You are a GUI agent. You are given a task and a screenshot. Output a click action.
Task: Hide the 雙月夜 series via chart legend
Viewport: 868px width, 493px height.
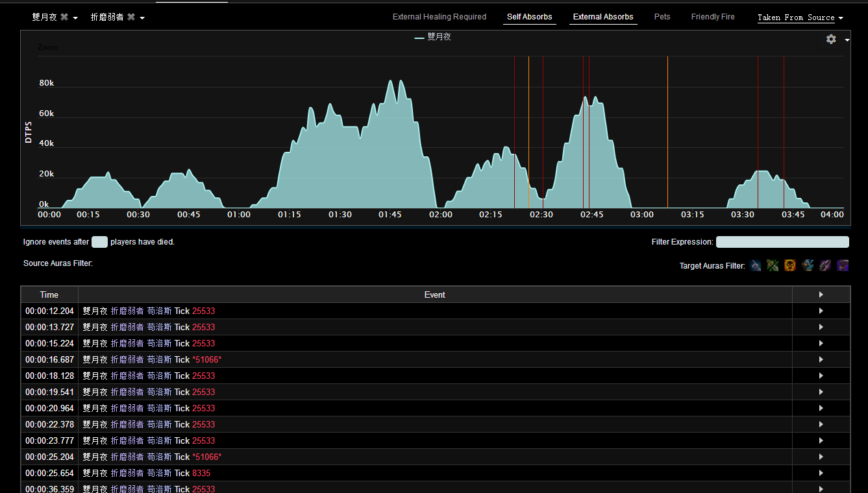coord(433,38)
